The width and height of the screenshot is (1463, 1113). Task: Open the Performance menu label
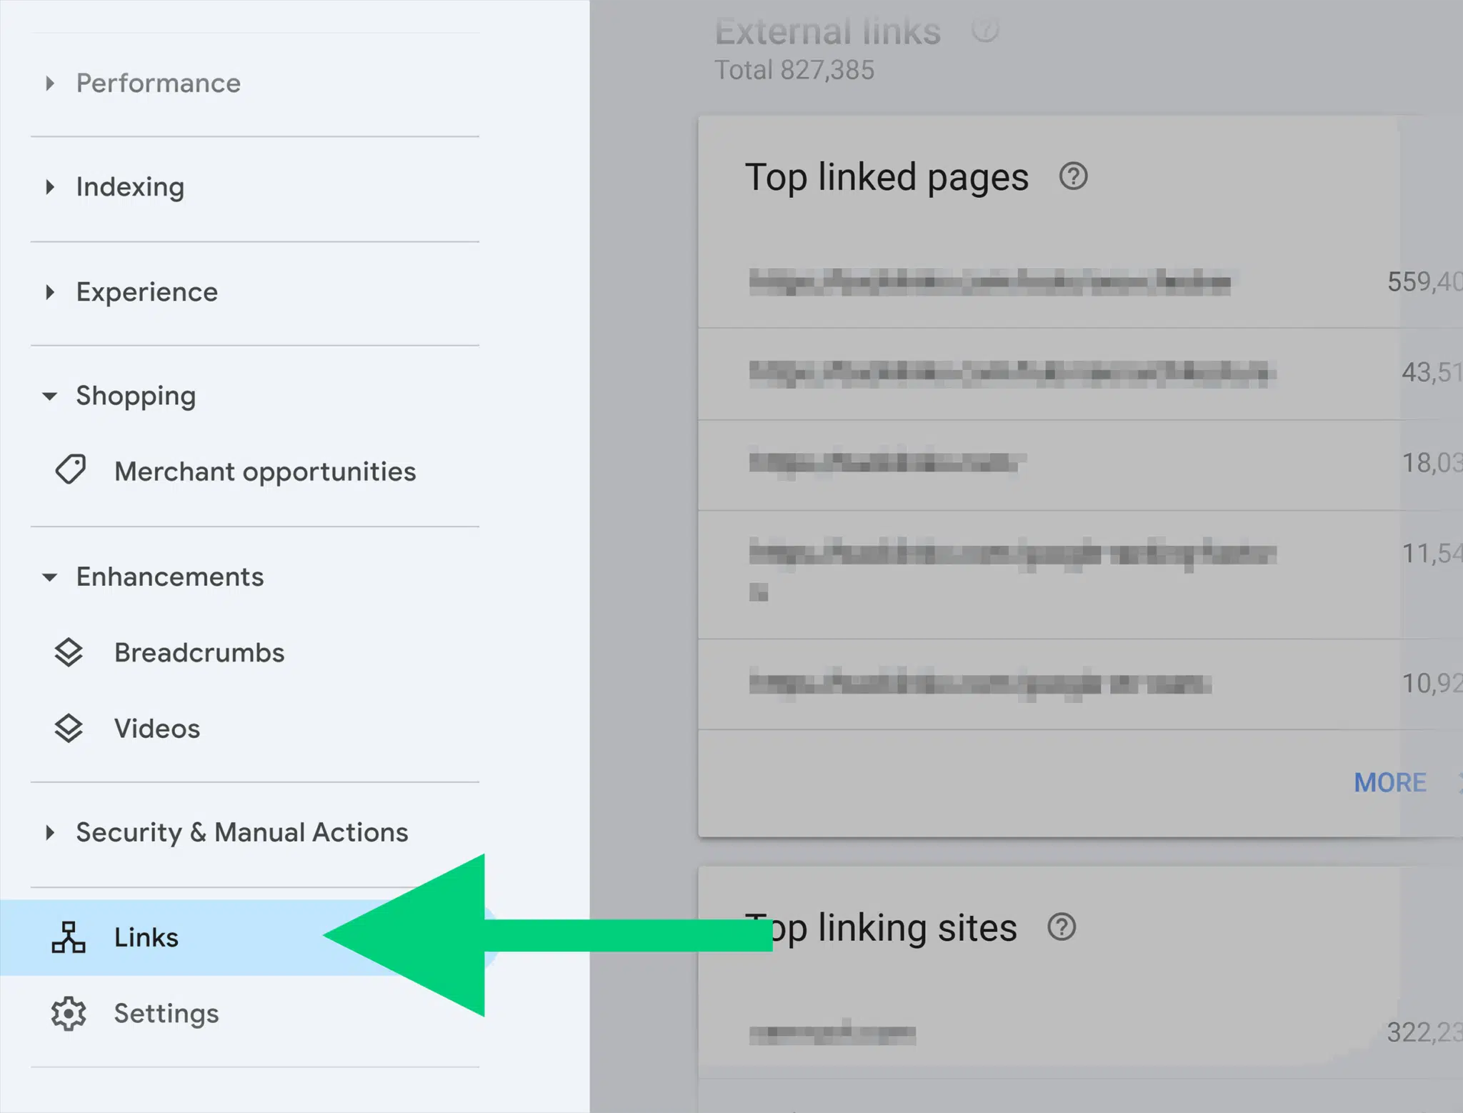pos(159,84)
